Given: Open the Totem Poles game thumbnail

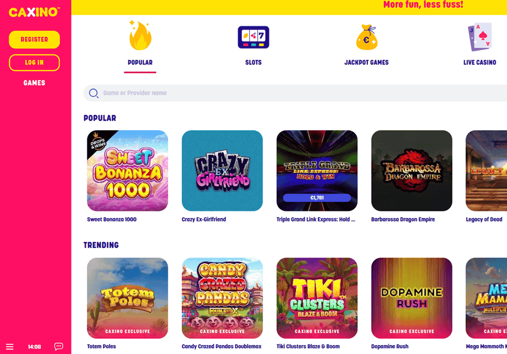Looking at the screenshot, I should click(127, 298).
